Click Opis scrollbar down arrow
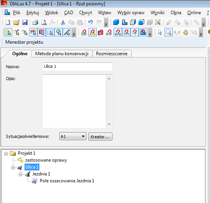Screen dimensions: 210x203 pos(109,124)
